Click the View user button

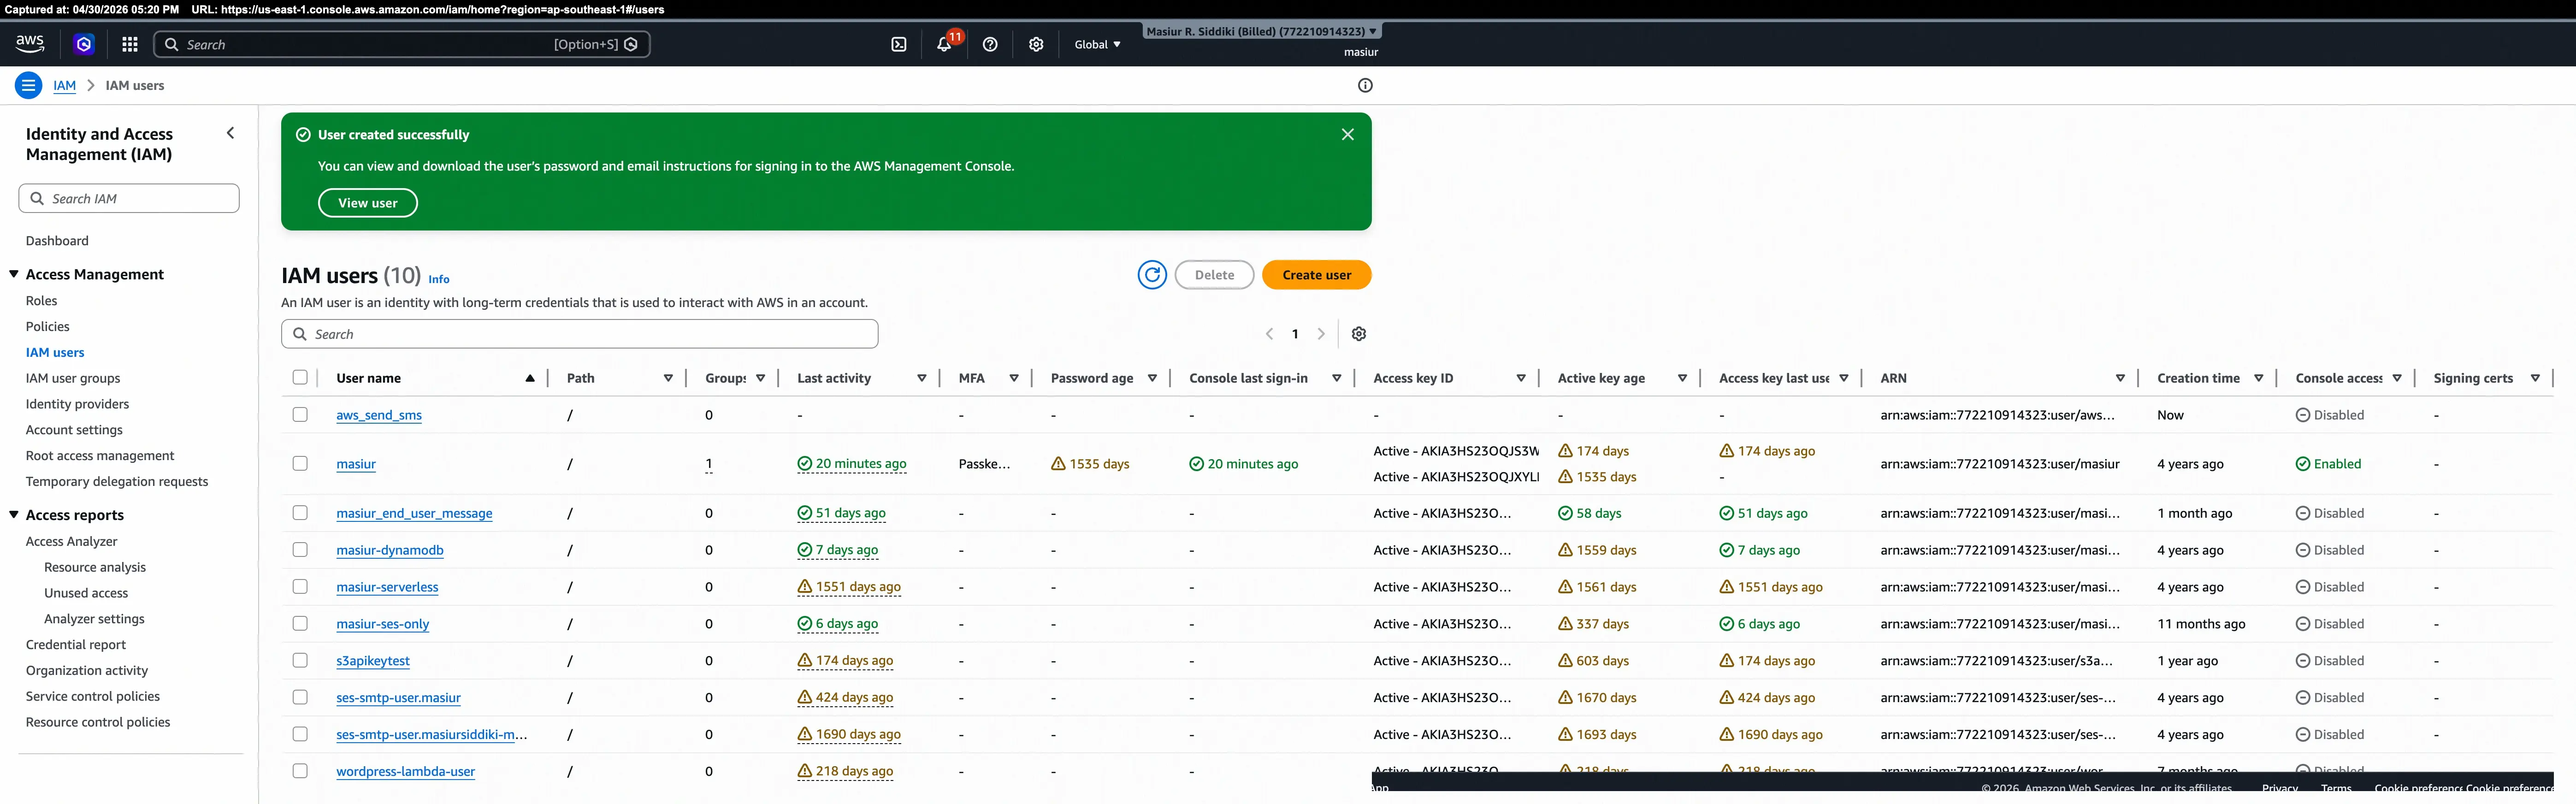pyautogui.click(x=368, y=203)
